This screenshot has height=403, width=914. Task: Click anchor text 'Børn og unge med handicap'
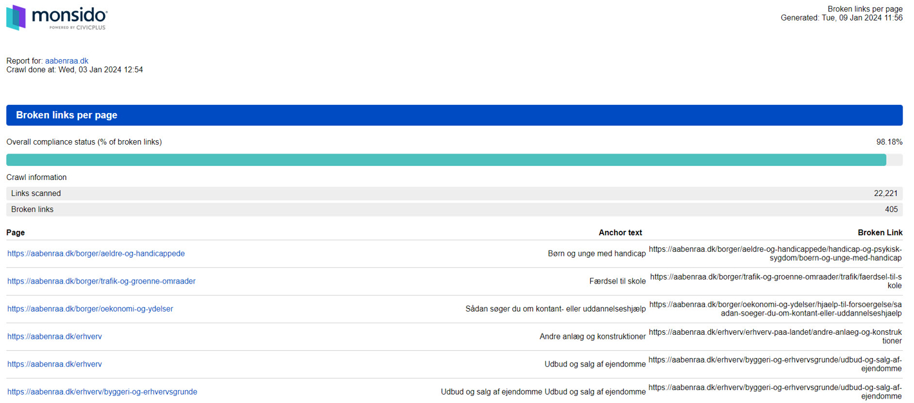[x=596, y=254]
